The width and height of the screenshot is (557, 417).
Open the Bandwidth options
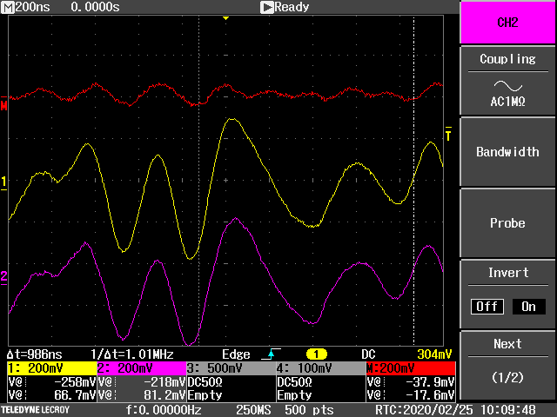[507, 152]
